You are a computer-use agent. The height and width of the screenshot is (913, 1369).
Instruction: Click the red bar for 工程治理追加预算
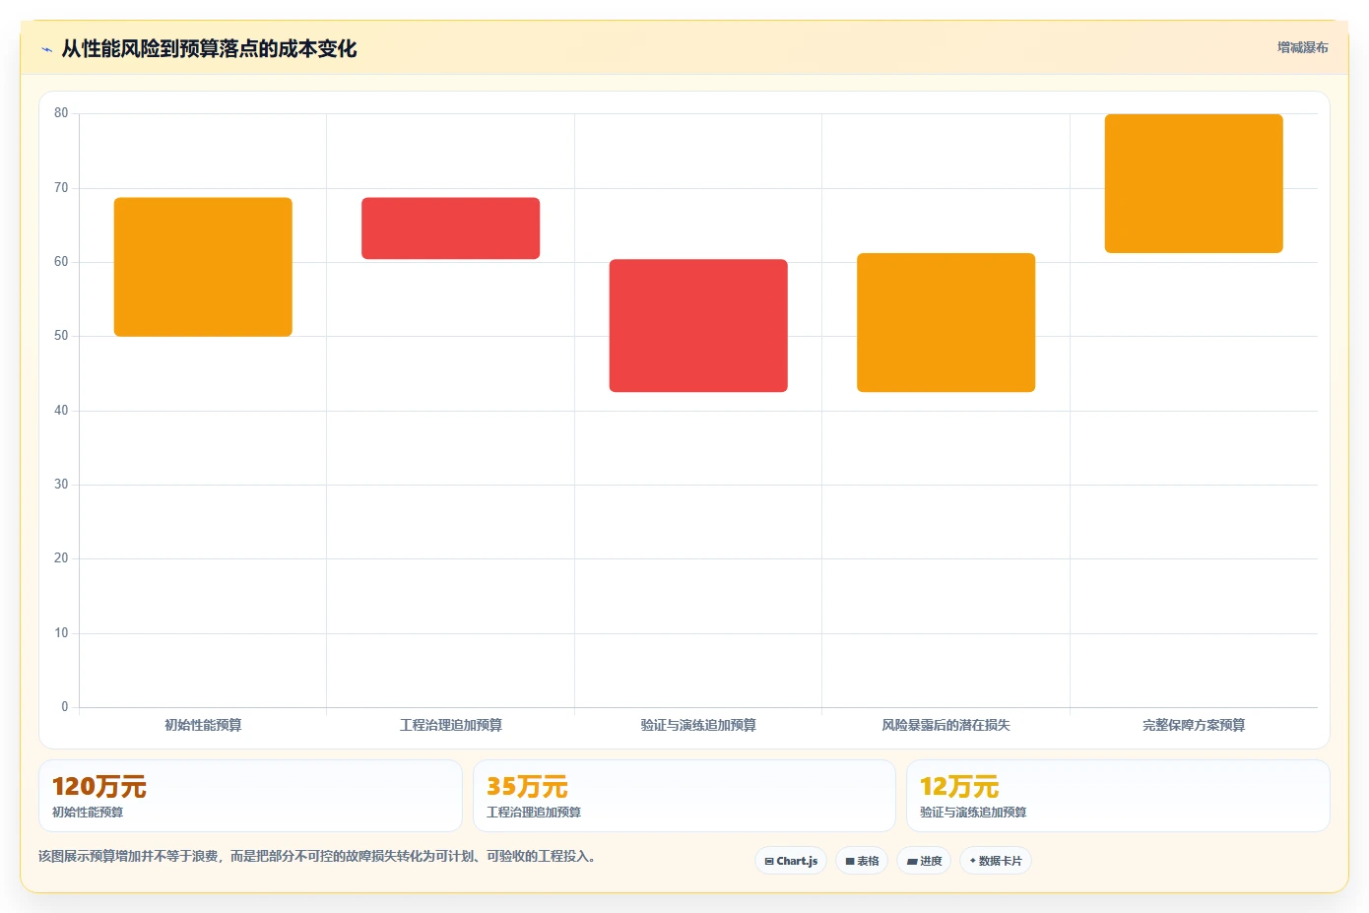450,228
